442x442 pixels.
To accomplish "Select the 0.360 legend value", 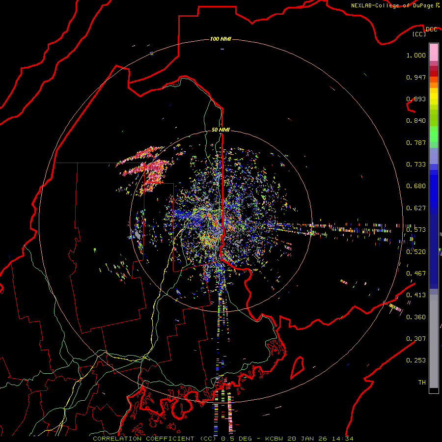I will tap(416, 317).
